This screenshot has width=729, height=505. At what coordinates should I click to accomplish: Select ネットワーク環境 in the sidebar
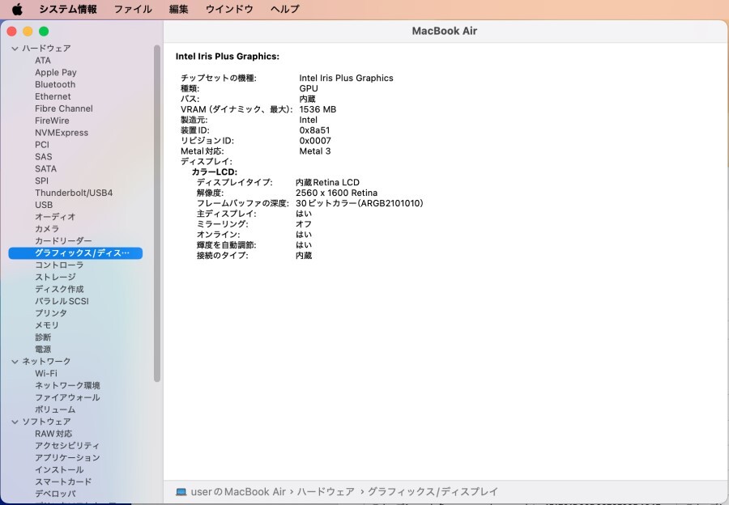point(67,385)
